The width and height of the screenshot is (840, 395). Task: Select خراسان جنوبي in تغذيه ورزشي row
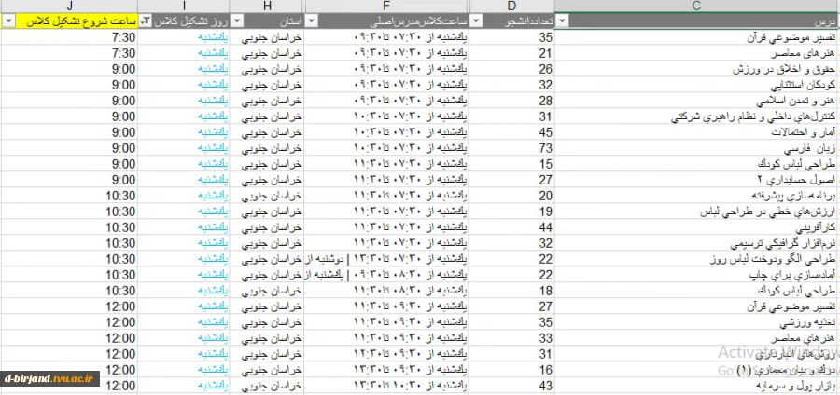pyautogui.click(x=267, y=322)
